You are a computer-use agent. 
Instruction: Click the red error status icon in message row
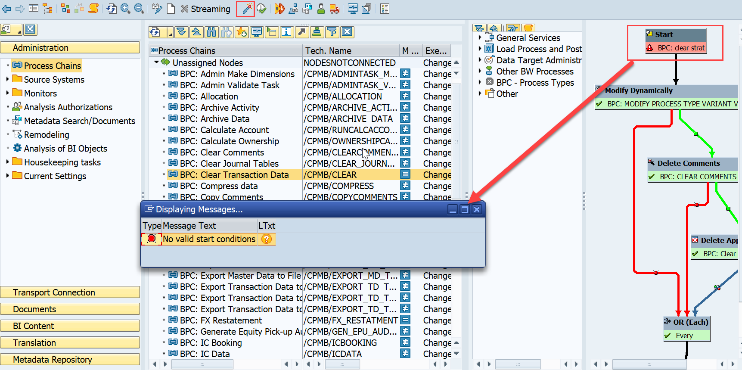(x=152, y=239)
